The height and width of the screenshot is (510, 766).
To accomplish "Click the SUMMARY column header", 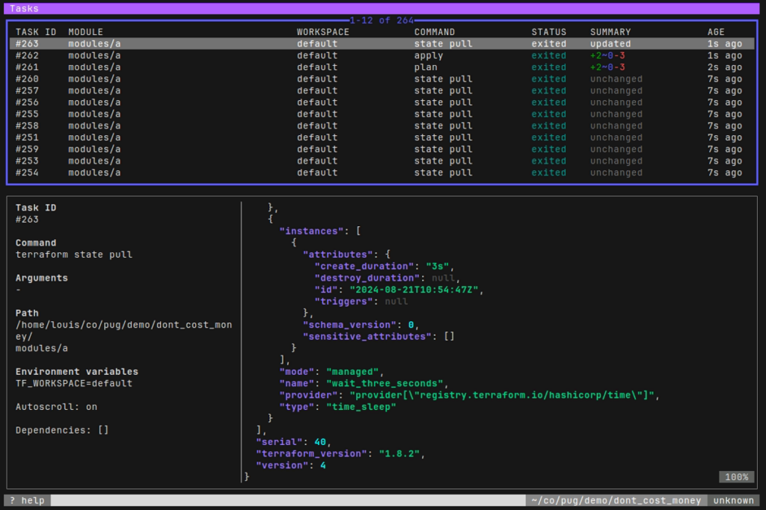I will pos(610,32).
